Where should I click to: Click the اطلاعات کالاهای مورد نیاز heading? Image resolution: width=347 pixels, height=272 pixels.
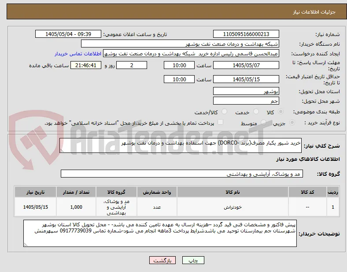[308, 159]
